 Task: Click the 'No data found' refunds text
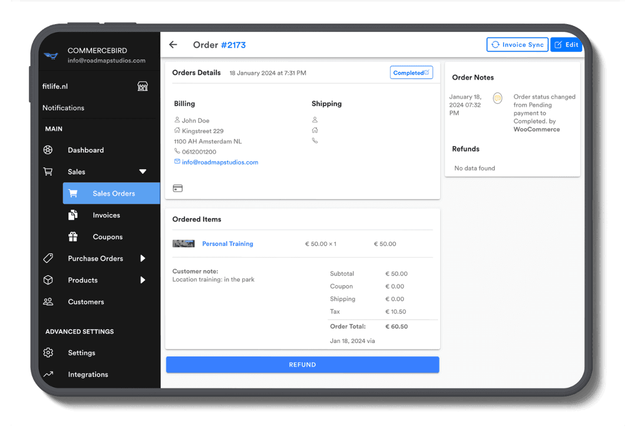pyautogui.click(x=475, y=168)
